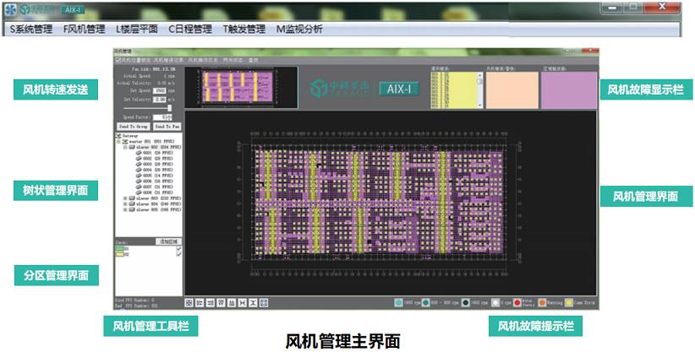Screen dimensions: 695x352
Task: Expand the slaver 003 tree node
Action: [x=125, y=198]
